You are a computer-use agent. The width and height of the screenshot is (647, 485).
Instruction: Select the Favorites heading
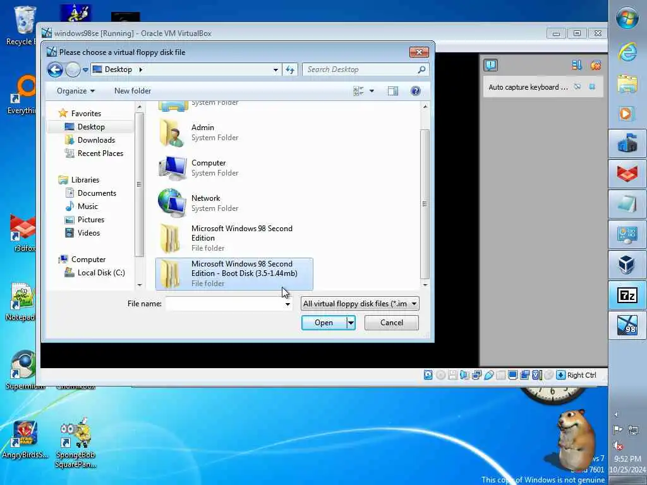click(85, 114)
